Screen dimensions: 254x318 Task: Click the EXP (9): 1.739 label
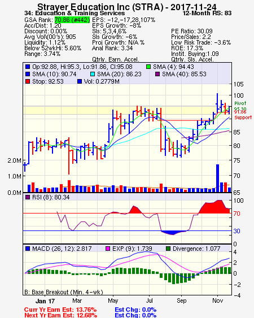pyautogui.click(x=132, y=249)
